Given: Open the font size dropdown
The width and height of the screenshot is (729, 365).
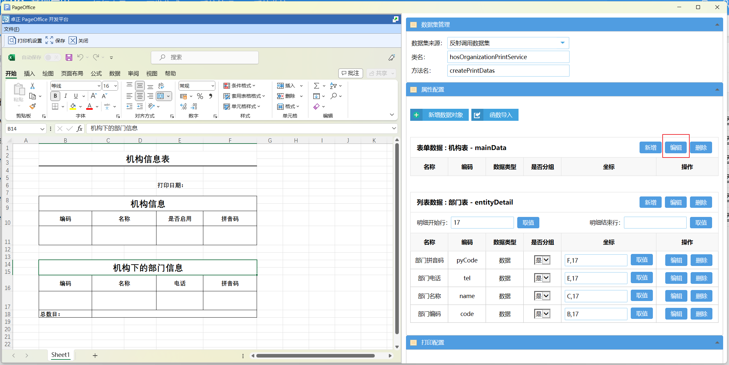Looking at the screenshot, I should pos(115,86).
